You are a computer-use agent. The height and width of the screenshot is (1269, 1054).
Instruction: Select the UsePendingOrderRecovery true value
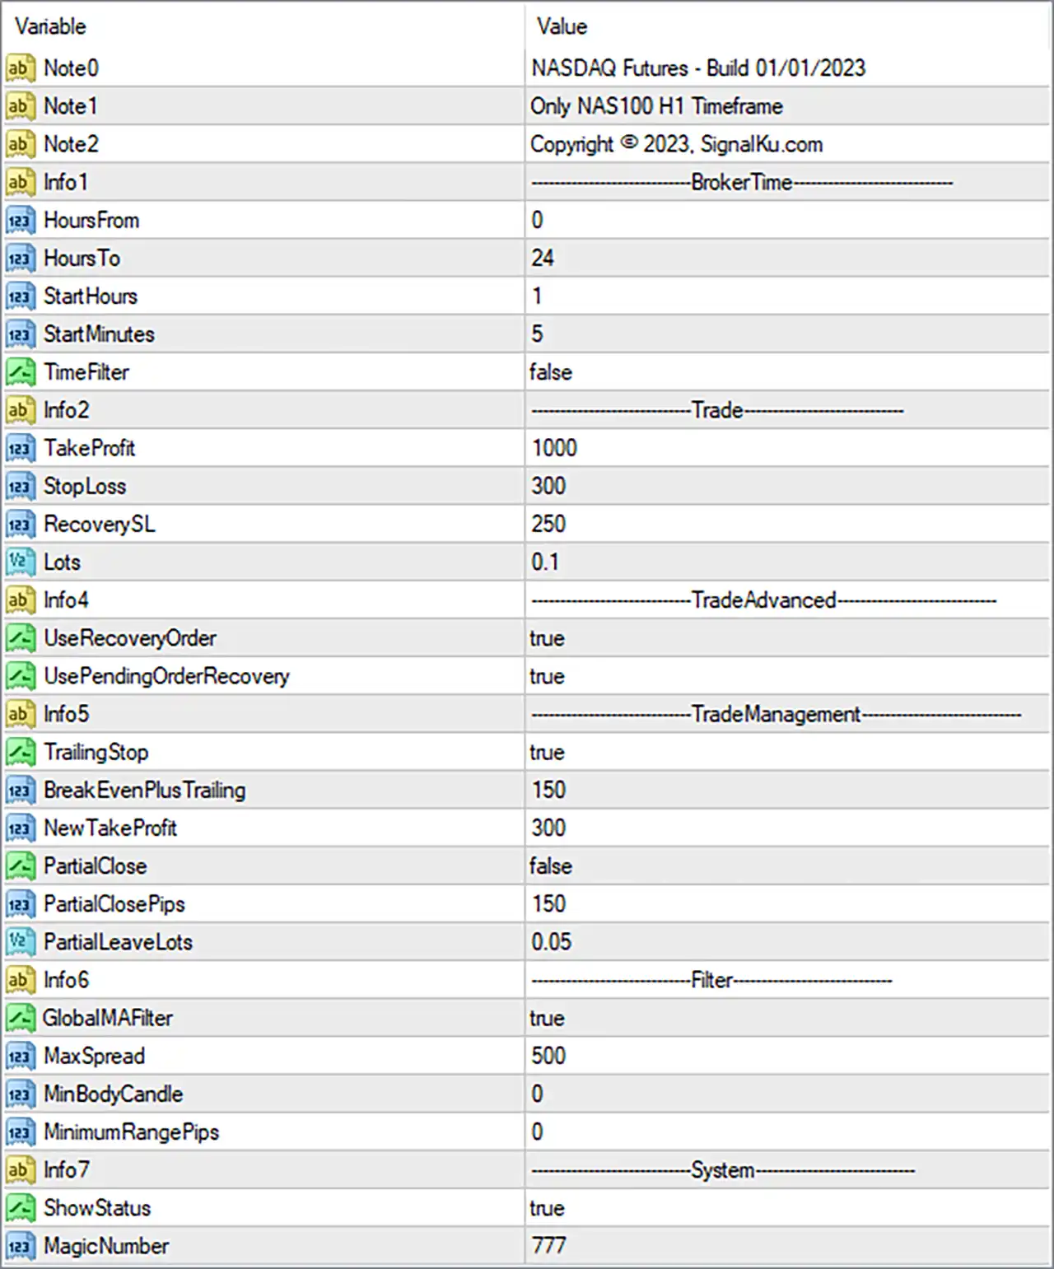[x=547, y=676]
